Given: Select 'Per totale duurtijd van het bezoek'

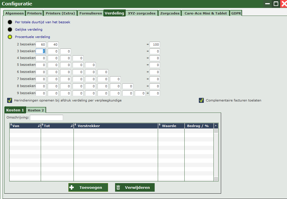Looking at the screenshot, I should point(10,22).
